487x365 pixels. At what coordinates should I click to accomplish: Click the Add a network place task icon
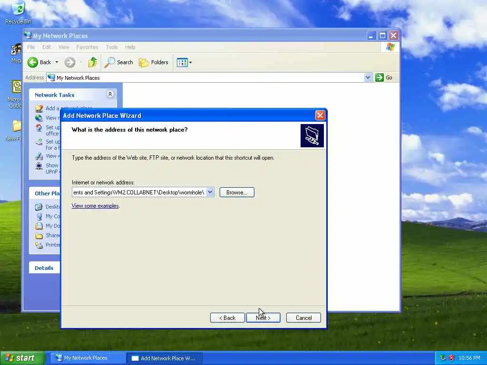point(39,108)
